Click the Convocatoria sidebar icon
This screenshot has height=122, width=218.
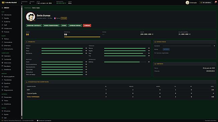[2, 42]
